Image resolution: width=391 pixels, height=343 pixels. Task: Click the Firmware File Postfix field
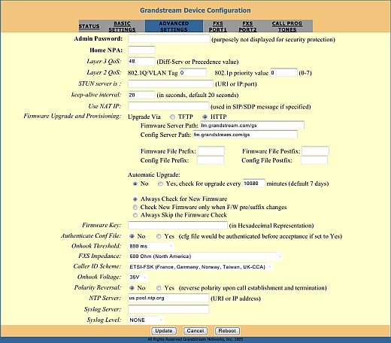coord(315,151)
